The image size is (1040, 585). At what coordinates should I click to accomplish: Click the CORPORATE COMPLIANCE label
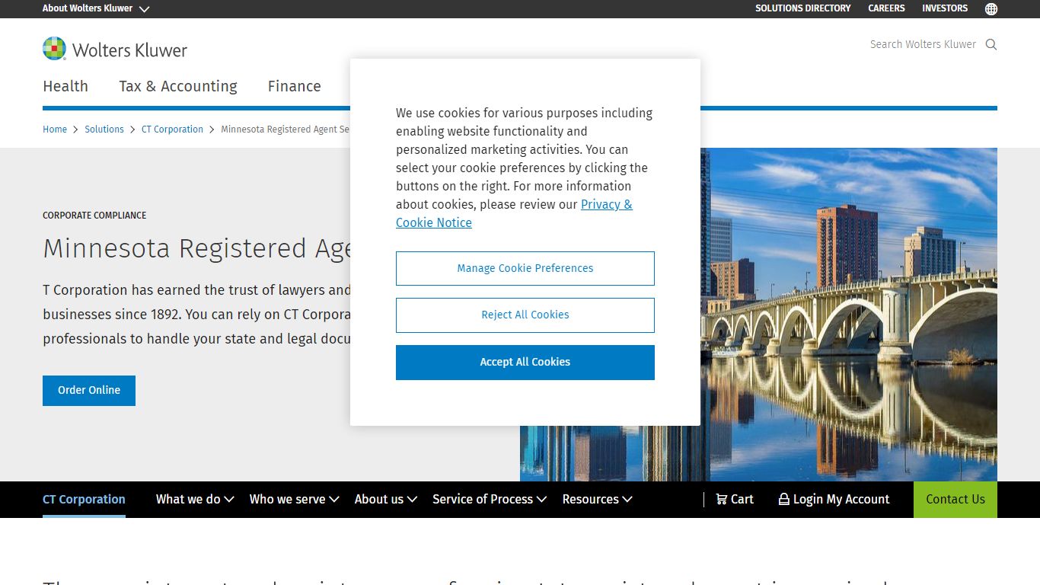point(94,216)
